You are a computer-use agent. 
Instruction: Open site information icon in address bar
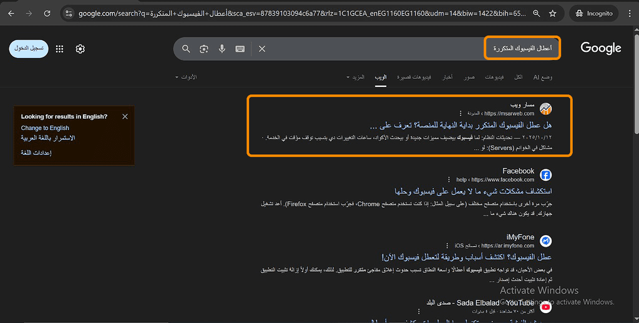point(69,14)
